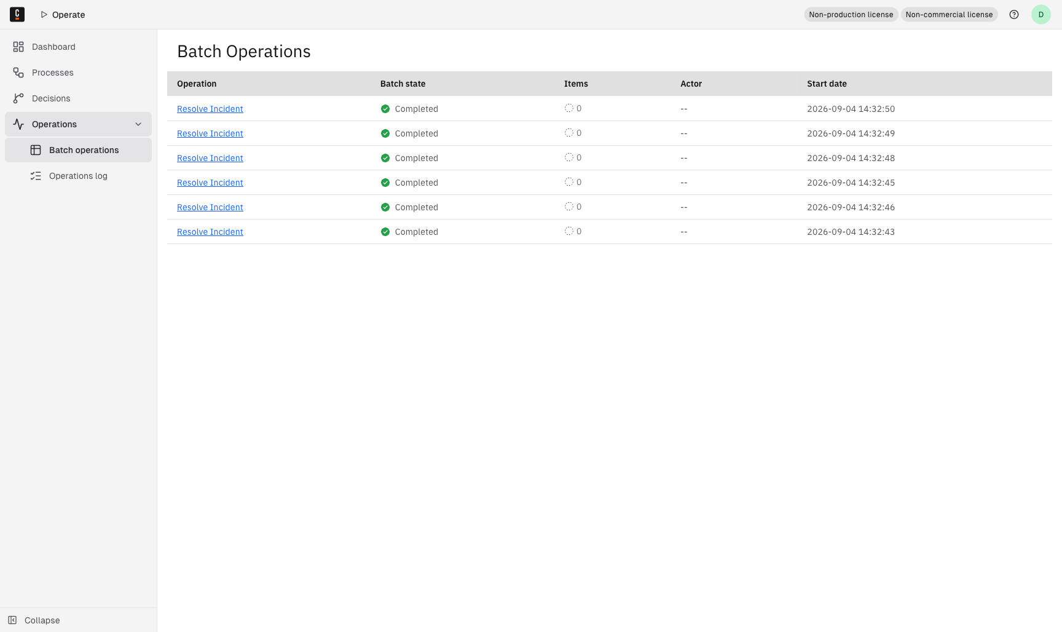Click the Dashboard grid icon

(x=18, y=47)
